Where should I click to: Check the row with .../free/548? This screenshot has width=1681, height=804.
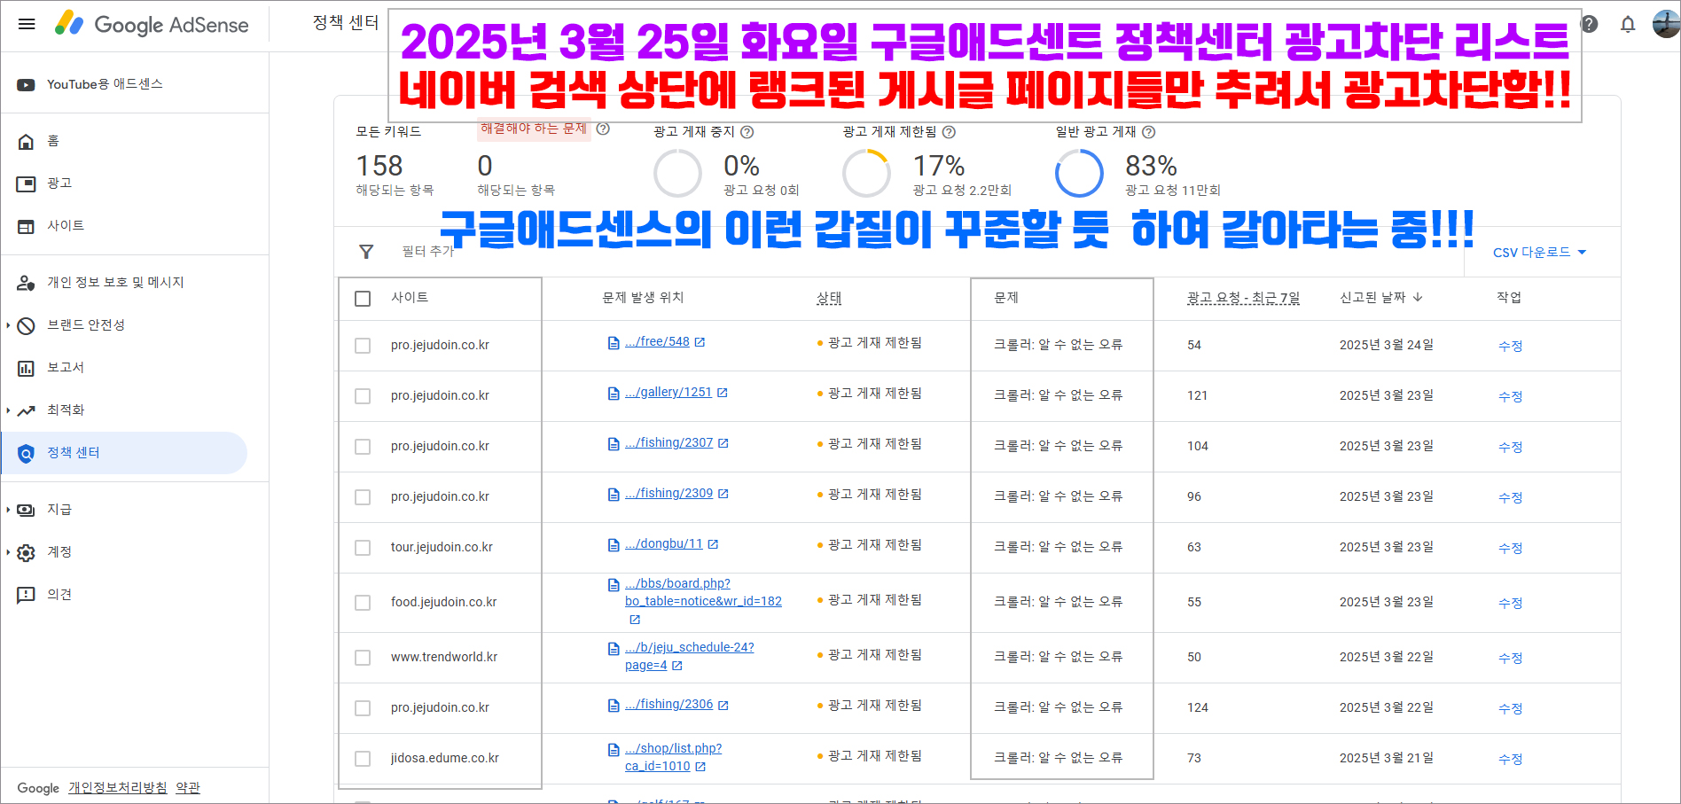[363, 346]
